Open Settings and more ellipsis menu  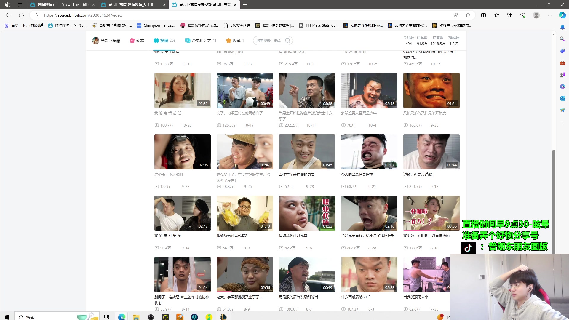tap(550, 15)
